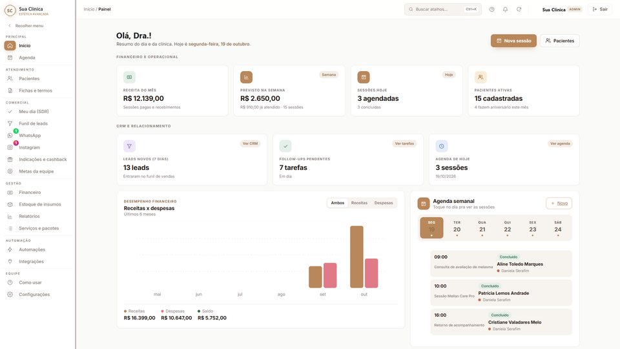Click the Receita do mês cash icon
The height and width of the screenshot is (349, 620).
point(129,77)
